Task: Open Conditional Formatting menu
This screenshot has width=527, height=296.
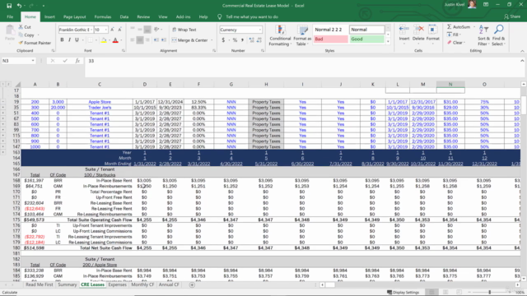Action: coord(280,35)
